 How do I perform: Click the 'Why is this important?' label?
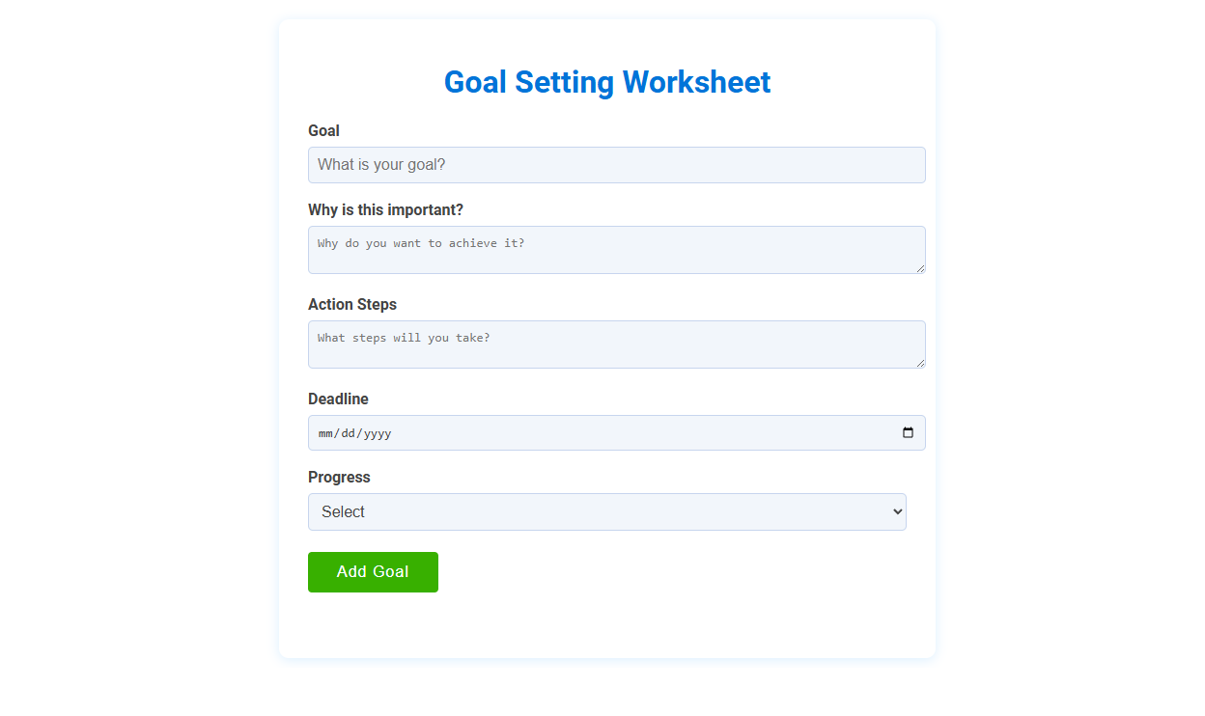point(385,209)
